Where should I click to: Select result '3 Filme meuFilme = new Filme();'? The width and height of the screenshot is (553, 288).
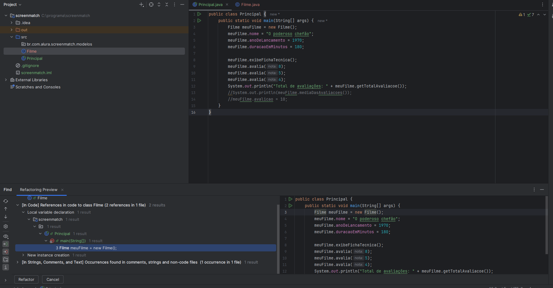click(x=146, y=248)
